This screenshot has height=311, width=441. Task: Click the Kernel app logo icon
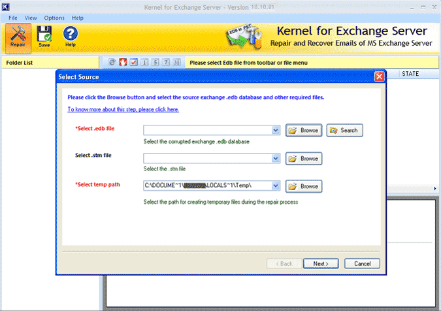(5, 7)
